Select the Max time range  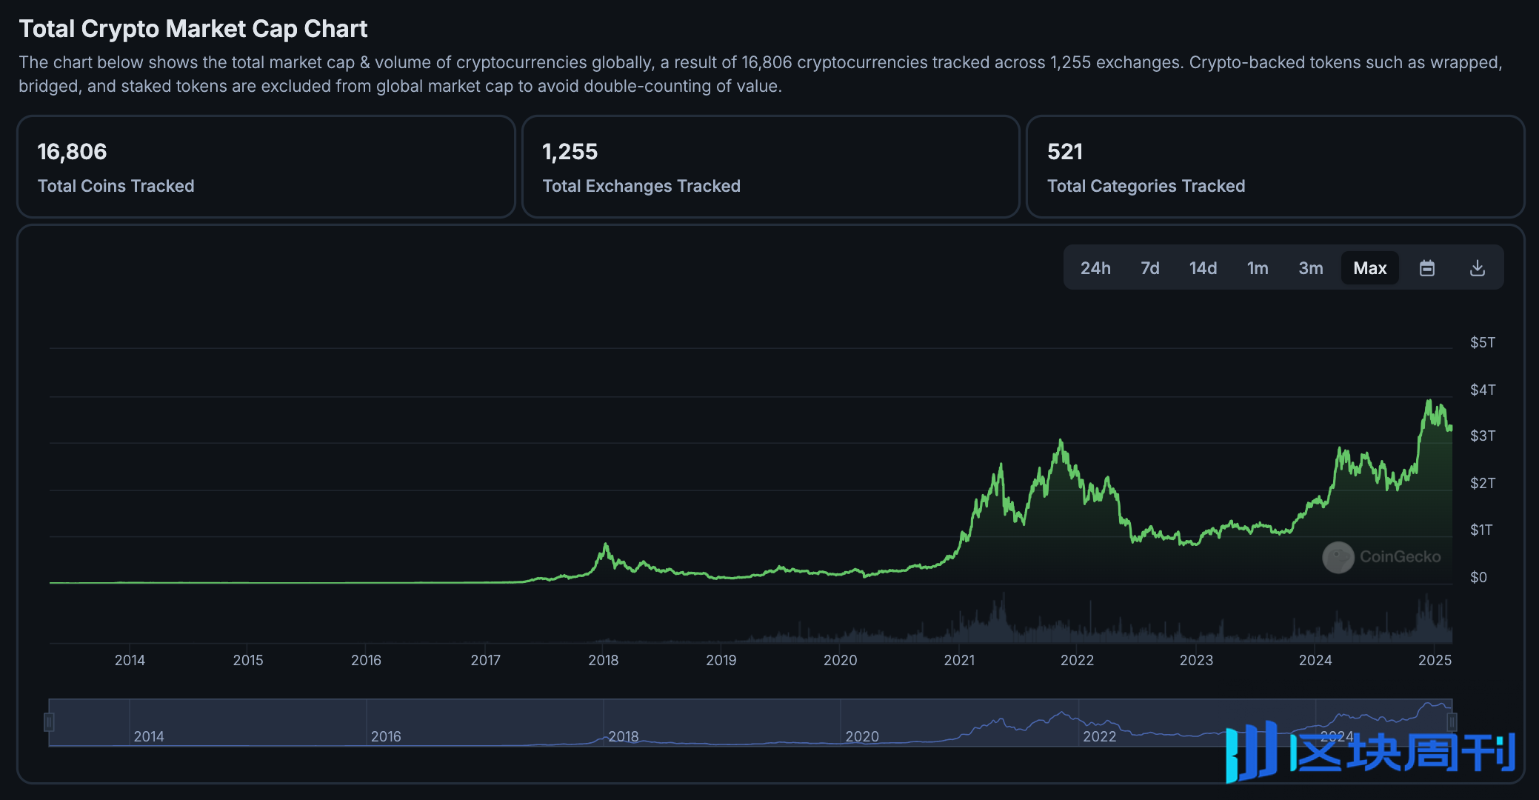(x=1369, y=268)
